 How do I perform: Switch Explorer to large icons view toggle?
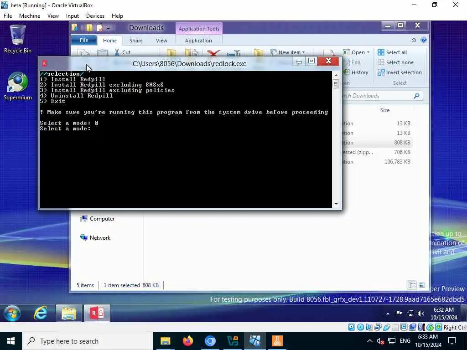click(x=422, y=285)
